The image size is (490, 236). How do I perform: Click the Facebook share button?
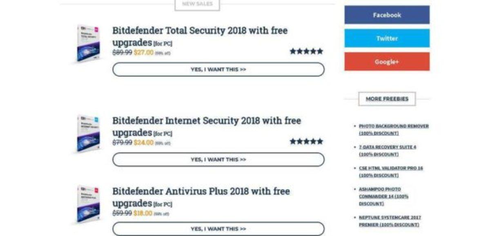[x=387, y=14]
